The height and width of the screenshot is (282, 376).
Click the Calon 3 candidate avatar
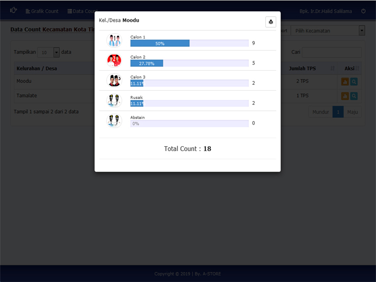click(x=114, y=80)
